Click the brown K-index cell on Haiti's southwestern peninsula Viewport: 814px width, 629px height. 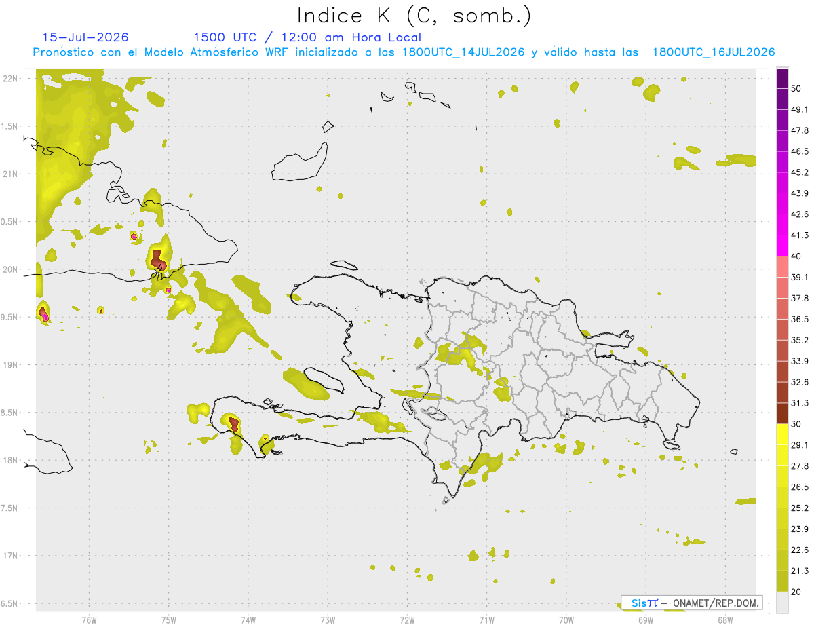tap(233, 424)
